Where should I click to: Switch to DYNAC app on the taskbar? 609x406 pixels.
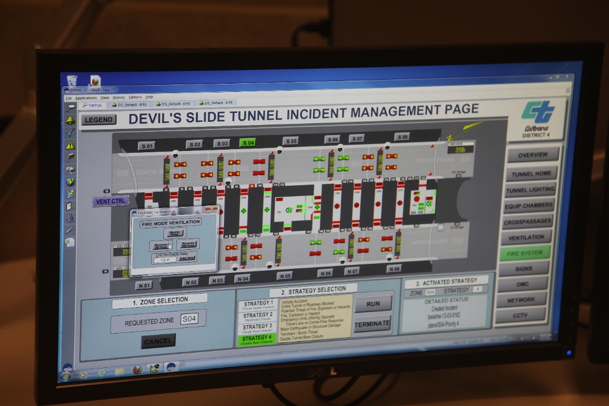171,367
